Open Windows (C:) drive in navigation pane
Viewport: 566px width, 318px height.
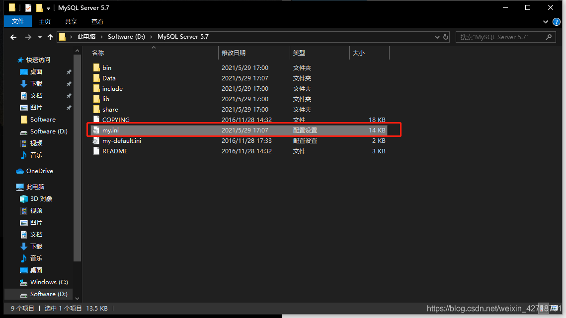tap(49, 282)
